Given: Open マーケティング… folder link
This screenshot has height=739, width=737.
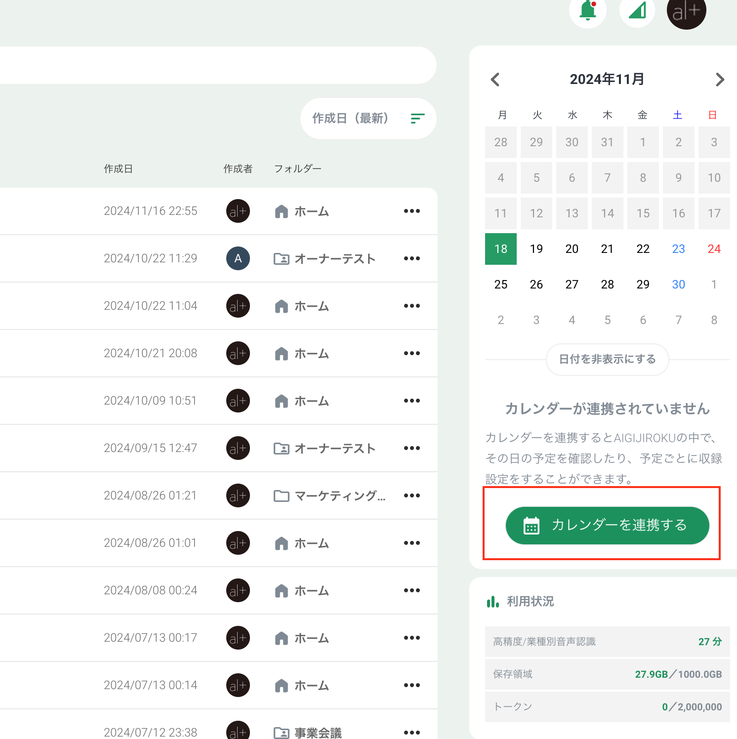Looking at the screenshot, I should pos(329,496).
